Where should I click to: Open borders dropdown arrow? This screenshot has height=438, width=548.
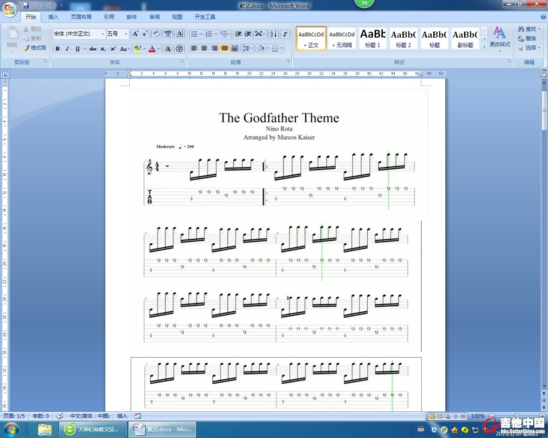coord(281,48)
